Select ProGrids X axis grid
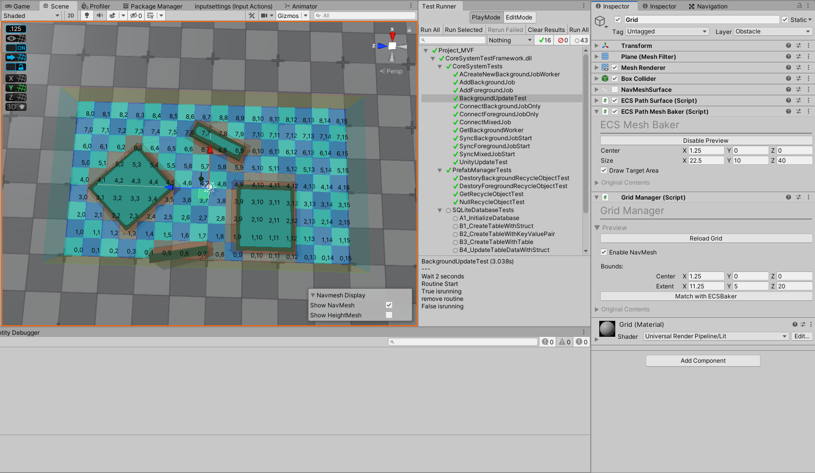 (x=16, y=78)
